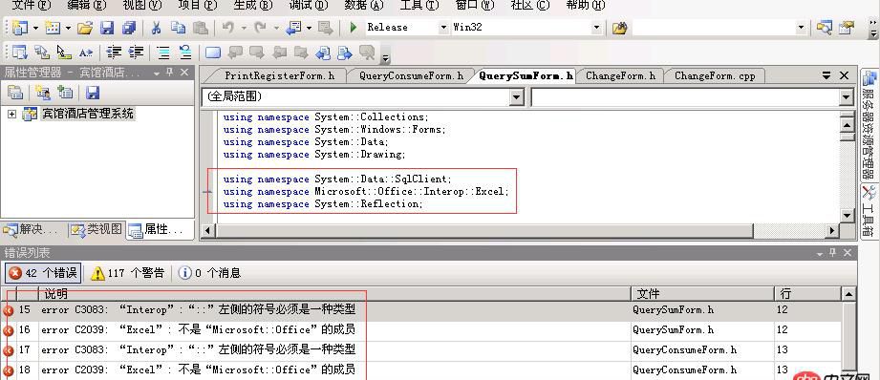Click the Decrease Line Indent icon
880x380 pixels.
point(114,53)
